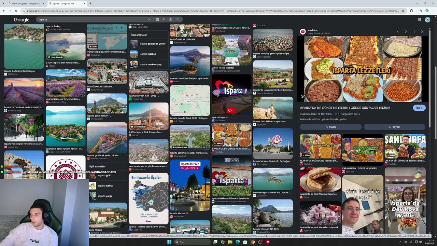Reload the page with the refresh icon

[x=16, y=11]
